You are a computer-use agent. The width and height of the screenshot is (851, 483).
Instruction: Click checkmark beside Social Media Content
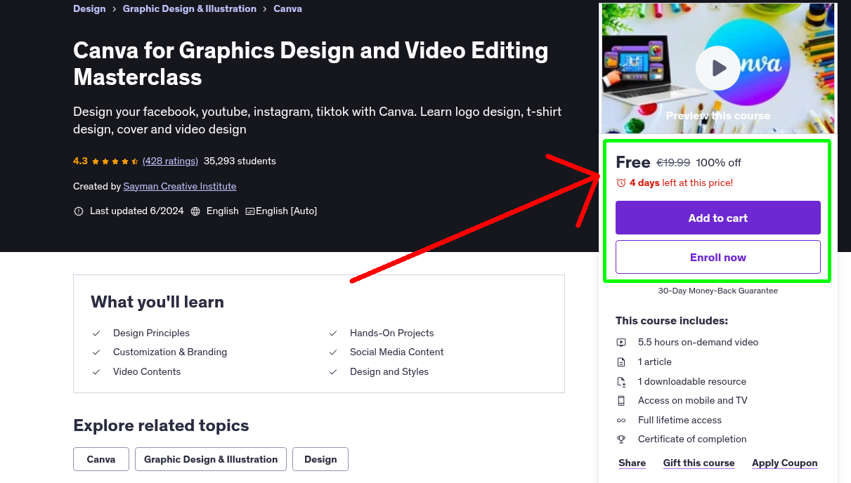click(x=333, y=352)
